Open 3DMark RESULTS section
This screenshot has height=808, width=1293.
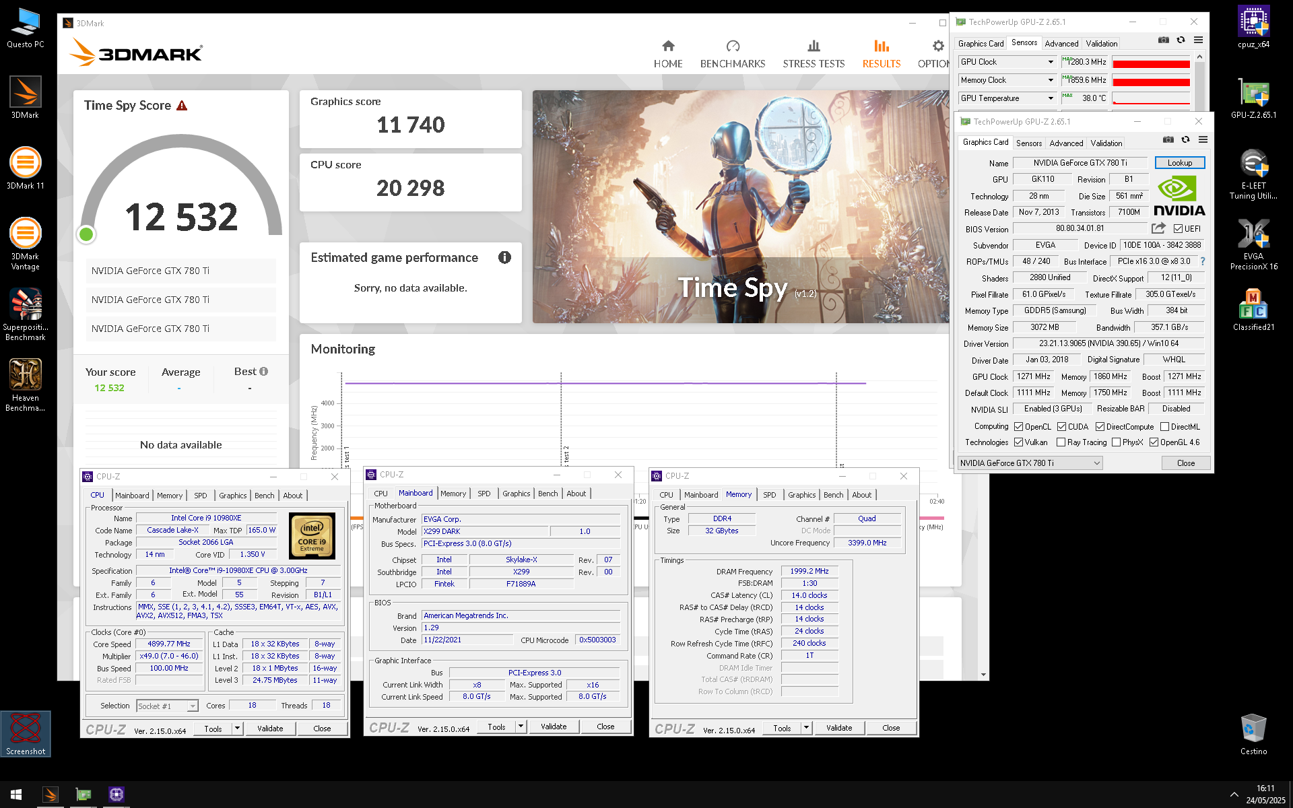point(881,54)
